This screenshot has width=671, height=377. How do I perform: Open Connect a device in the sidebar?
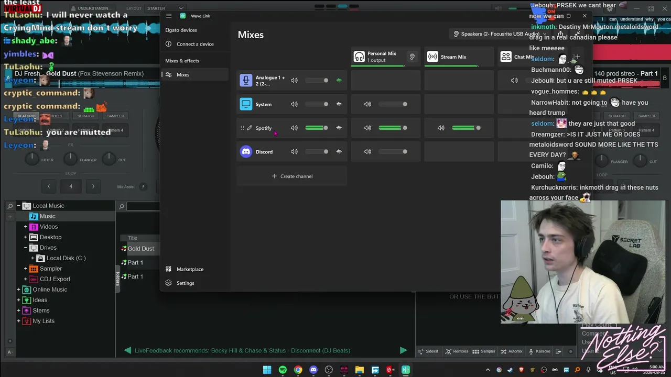pyautogui.click(x=194, y=44)
